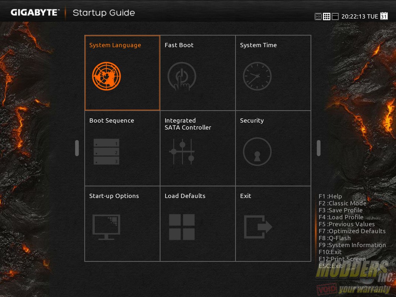Image resolution: width=396 pixels, height=297 pixels.
Task: Click the "Start-up Options" tile label
Action: (114, 196)
